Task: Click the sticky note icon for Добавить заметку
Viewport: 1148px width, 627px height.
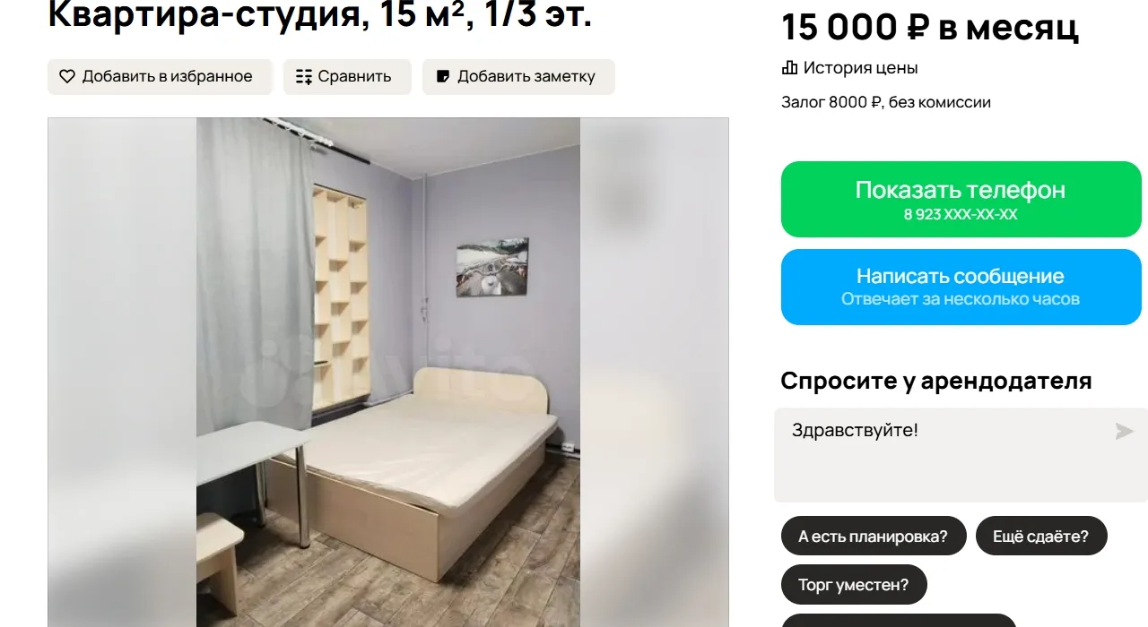Action: tap(442, 77)
